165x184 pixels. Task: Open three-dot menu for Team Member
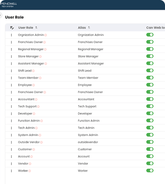pyautogui.click(x=11, y=78)
